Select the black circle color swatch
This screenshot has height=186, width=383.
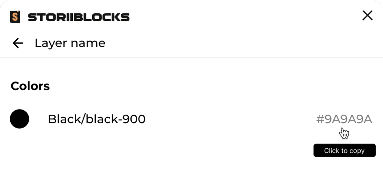coord(20,119)
